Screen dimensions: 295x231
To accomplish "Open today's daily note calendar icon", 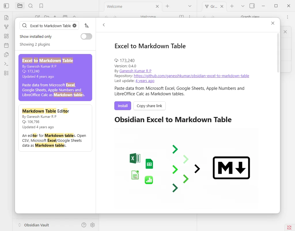I will (6, 45).
